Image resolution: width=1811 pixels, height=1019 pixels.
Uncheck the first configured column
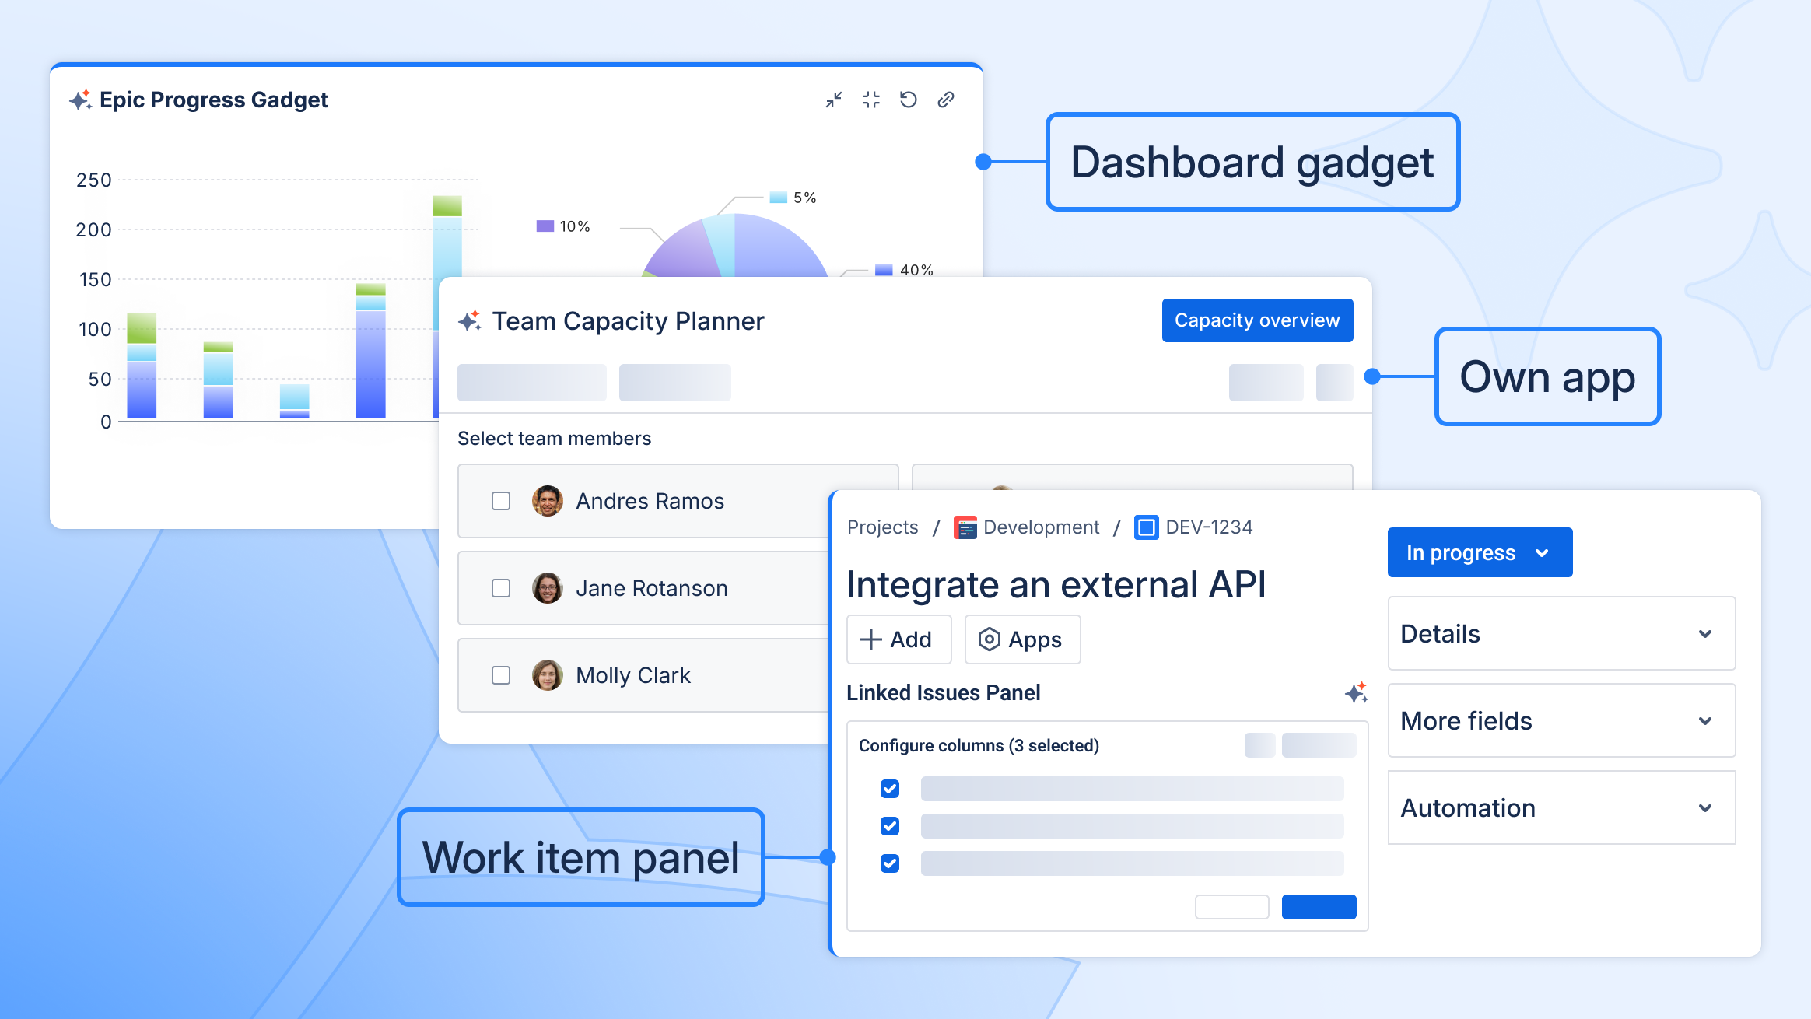(x=888, y=789)
